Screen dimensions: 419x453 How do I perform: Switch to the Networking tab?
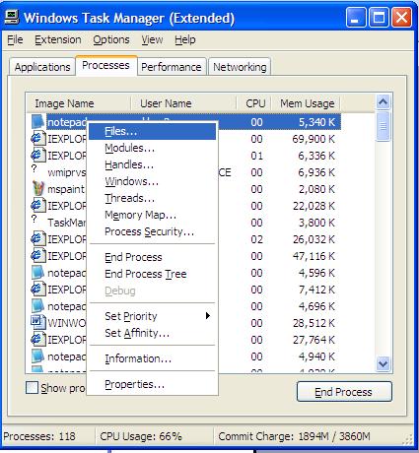tap(240, 67)
